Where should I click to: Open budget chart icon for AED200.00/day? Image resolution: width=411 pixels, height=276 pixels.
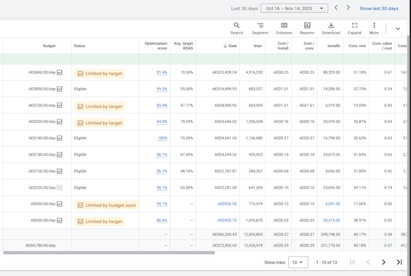60,122
